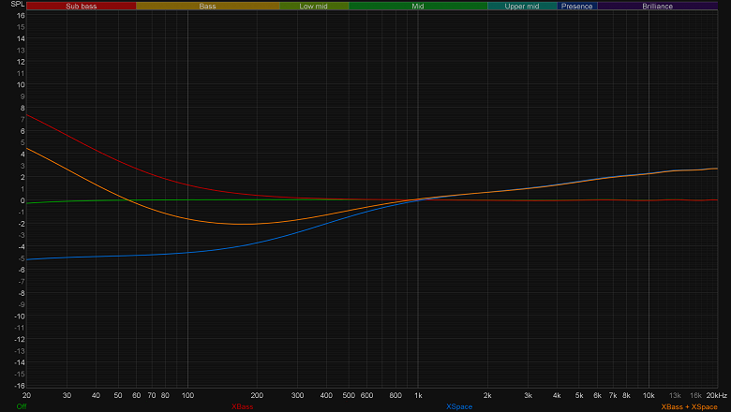Viewport: 731px width, 412px height.
Task: Click the 0 SPL axis value
Action: point(22,200)
